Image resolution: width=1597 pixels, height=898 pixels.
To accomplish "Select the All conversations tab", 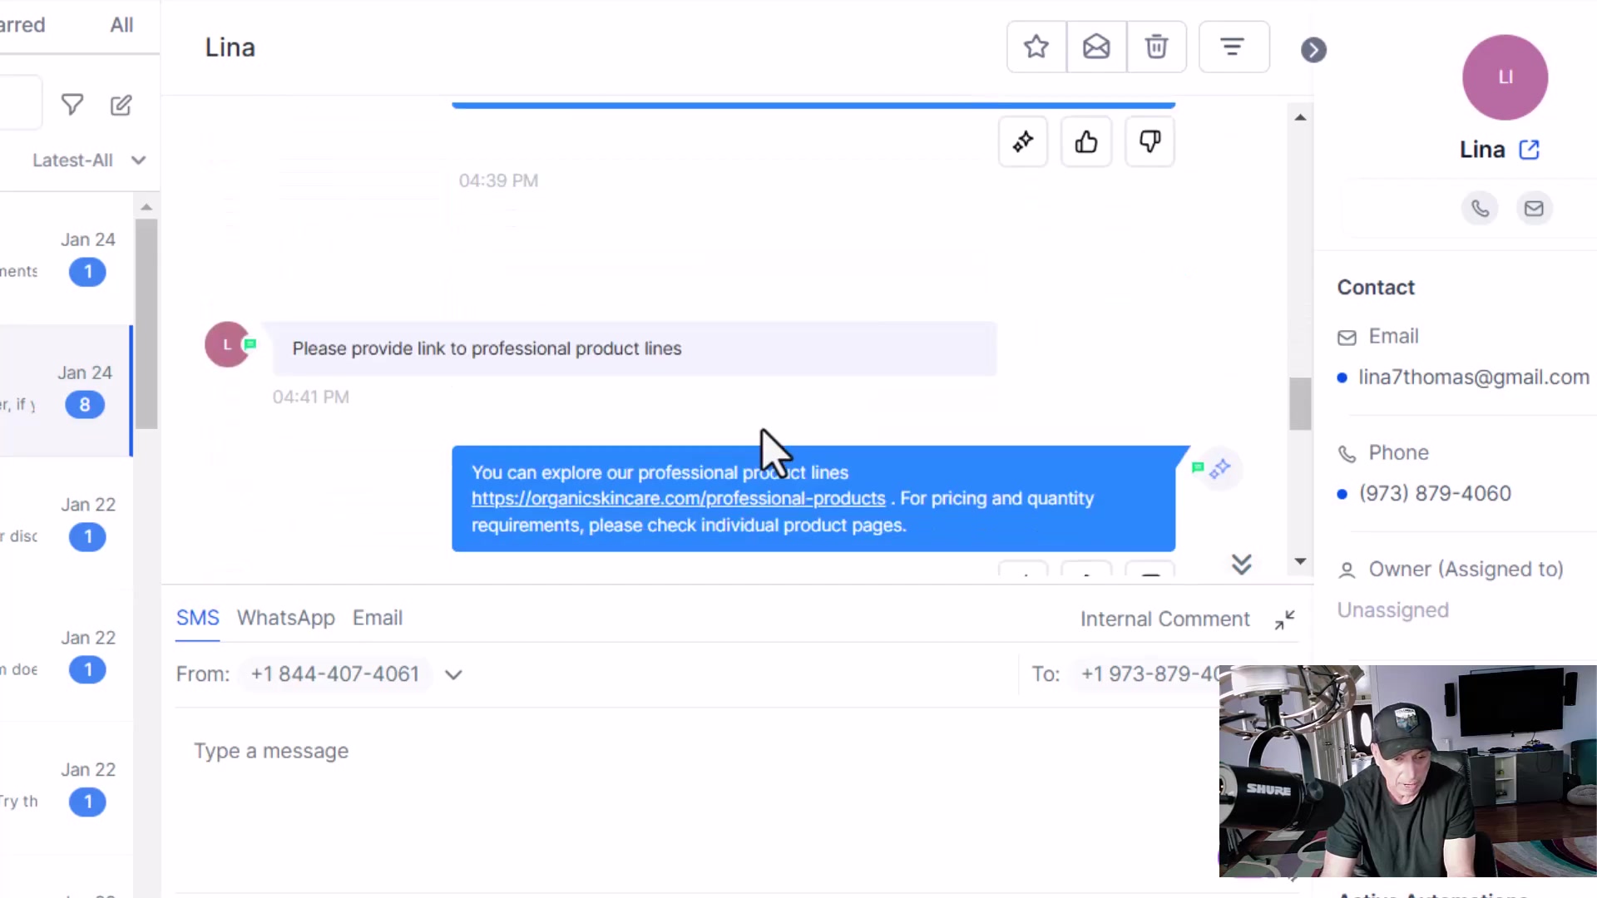I will [121, 25].
